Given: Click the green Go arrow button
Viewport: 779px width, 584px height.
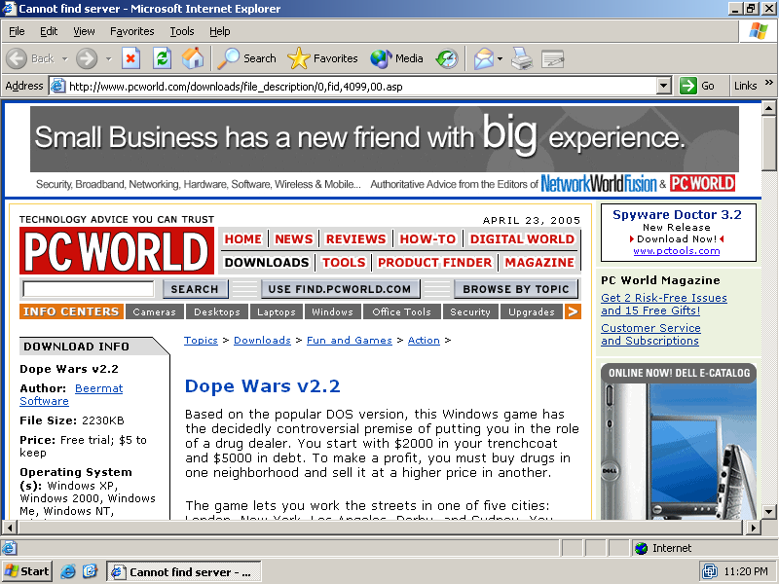Looking at the screenshot, I should click(x=688, y=86).
